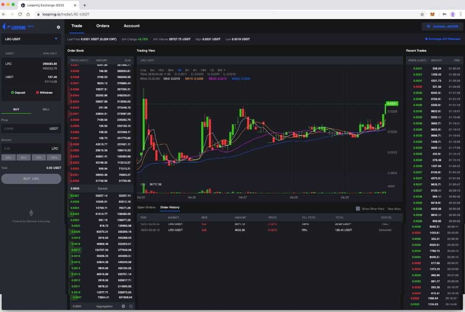Open the password key icon

[x=444, y=14]
